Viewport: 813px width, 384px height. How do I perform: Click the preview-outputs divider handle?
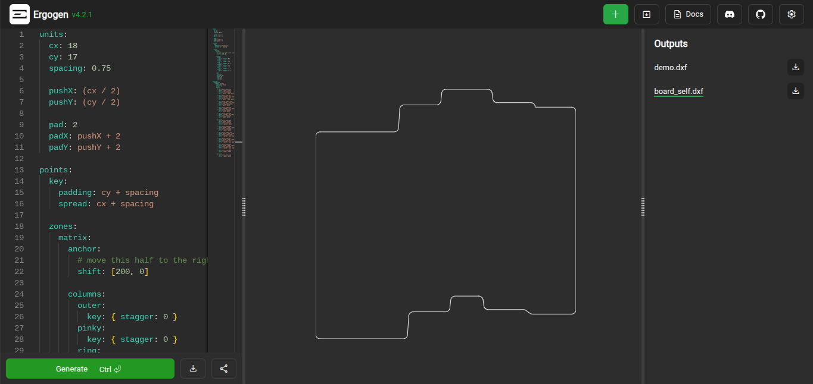point(643,206)
